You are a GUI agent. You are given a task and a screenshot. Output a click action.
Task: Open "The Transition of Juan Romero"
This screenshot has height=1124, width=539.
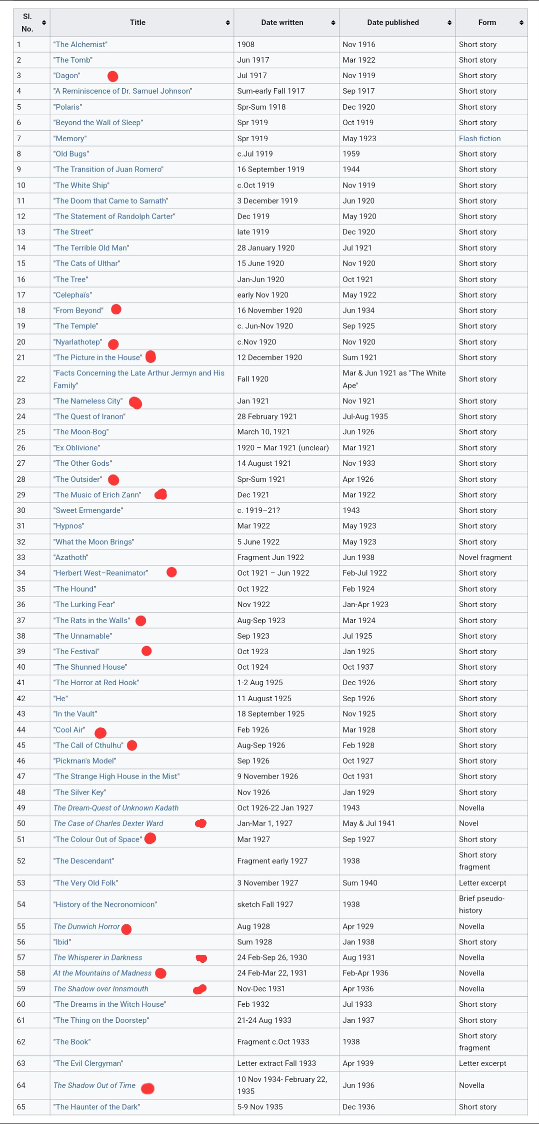click(x=108, y=170)
